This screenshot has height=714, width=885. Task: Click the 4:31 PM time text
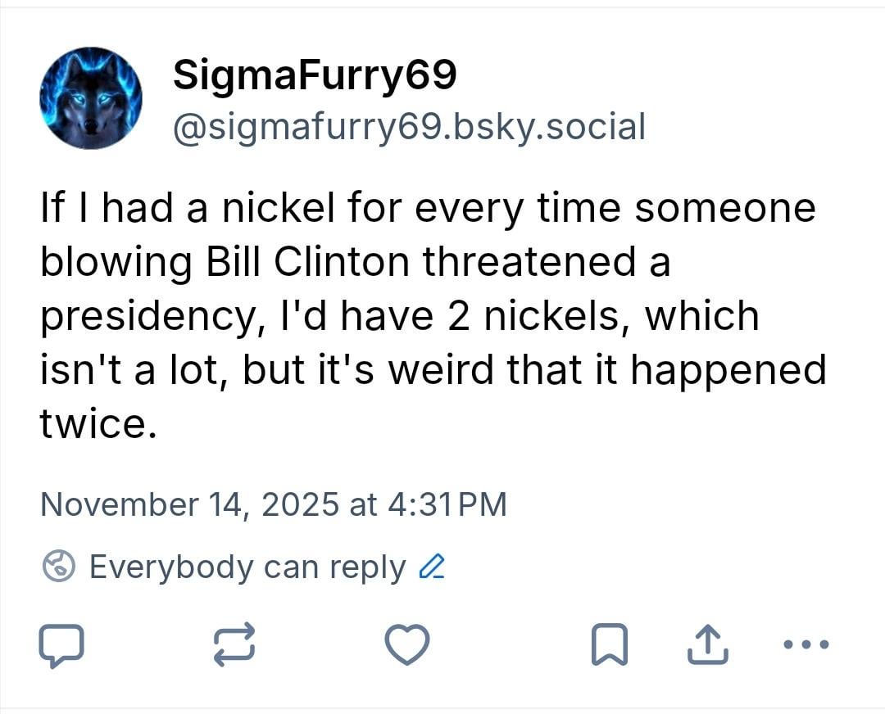pos(446,504)
